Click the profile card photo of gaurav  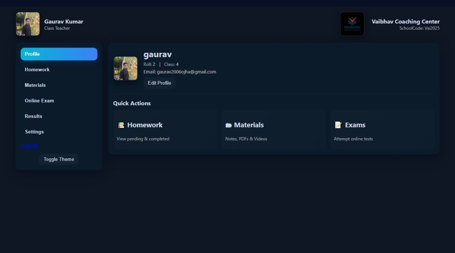[x=126, y=68]
